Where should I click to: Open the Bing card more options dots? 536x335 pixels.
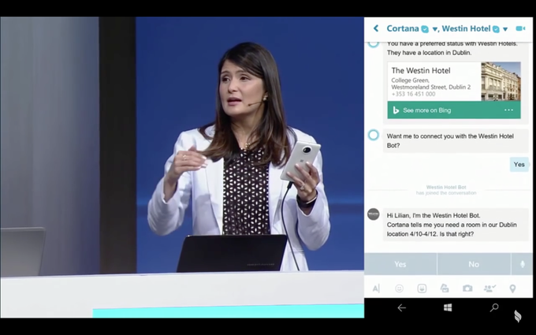pyautogui.click(x=508, y=110)
